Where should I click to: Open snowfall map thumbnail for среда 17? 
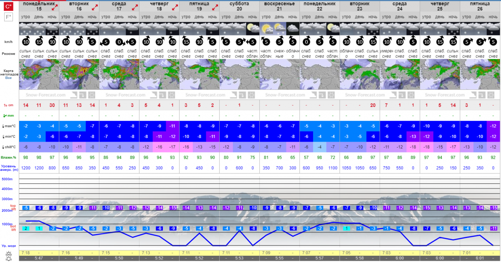tap(119, 74)
